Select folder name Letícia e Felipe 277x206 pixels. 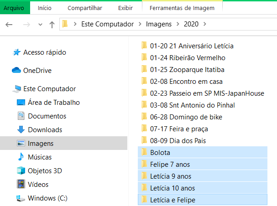[172, 200]
